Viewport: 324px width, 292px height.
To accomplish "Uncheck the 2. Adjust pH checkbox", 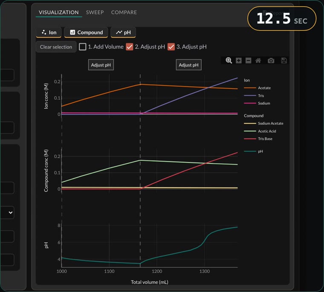I will (x=130, y=47).
